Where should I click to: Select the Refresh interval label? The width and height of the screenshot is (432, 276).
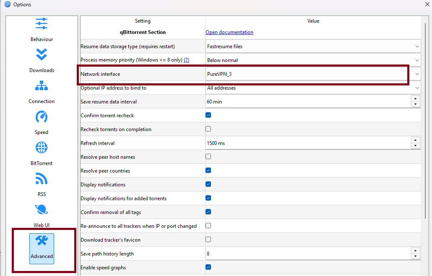(98, 143)
